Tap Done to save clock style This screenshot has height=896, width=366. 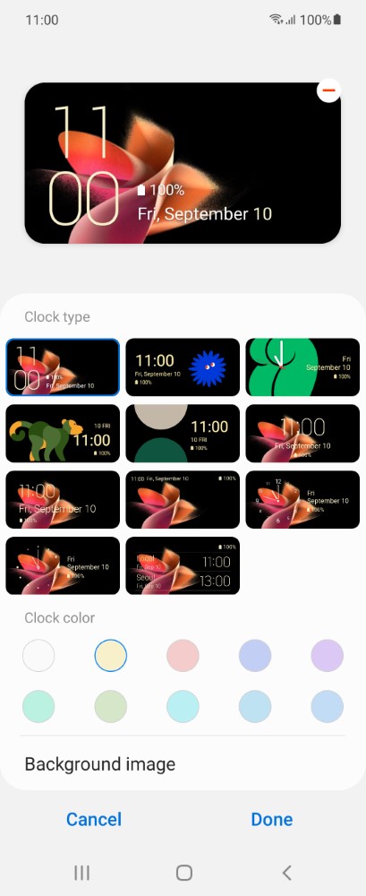click(x=272, y=819)
